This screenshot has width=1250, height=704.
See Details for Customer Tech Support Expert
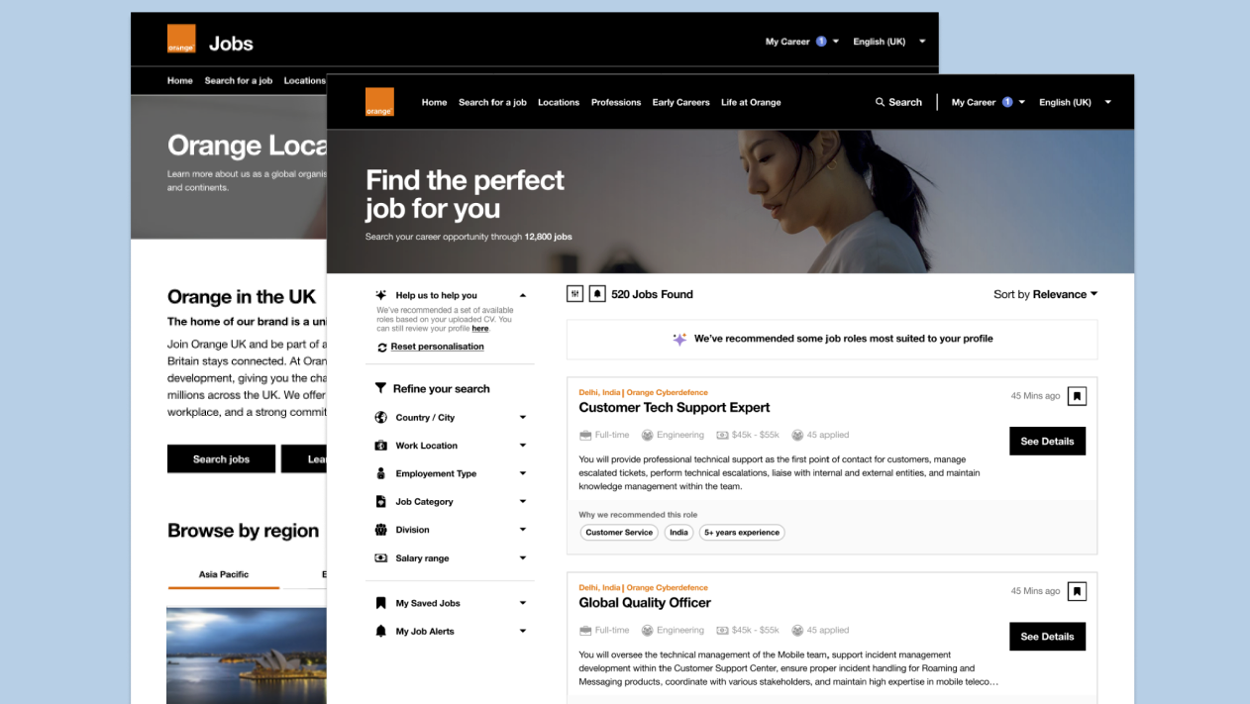pos(1047,442)
